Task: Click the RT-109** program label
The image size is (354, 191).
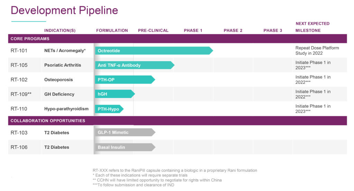Action: point(21,94)
